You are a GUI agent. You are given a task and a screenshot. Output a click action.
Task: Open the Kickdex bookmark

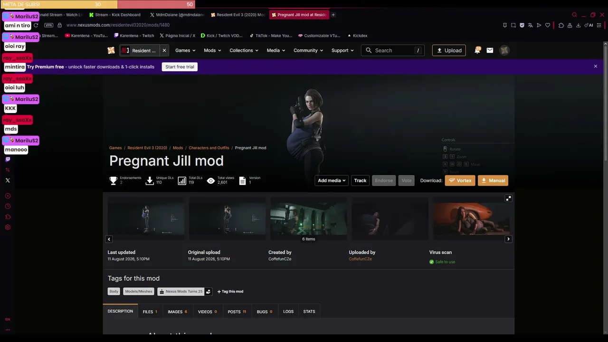point(357,36)
